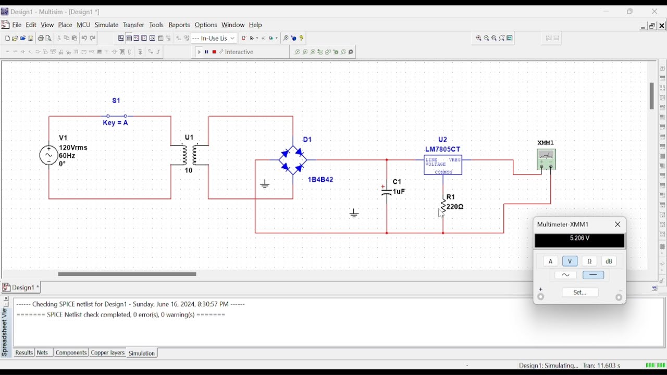Select ammeter mode A on multimeter
This screenshot has height=375, width=667.
(x=551, y=261)
